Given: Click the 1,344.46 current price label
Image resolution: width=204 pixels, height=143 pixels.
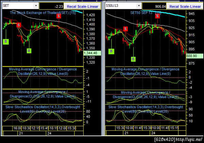Looking at the screenshot, I should tap(92, 53).
